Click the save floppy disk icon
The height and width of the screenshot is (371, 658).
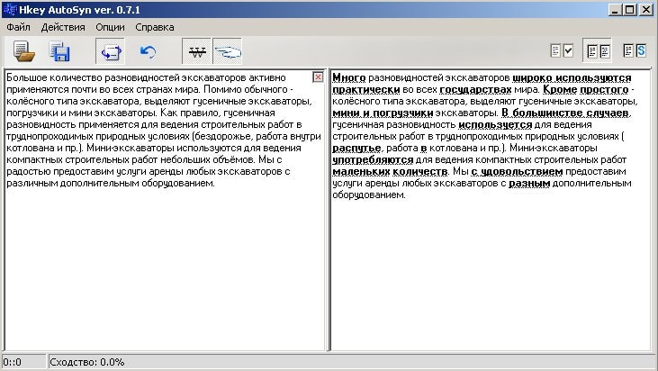tap(60, 52)
